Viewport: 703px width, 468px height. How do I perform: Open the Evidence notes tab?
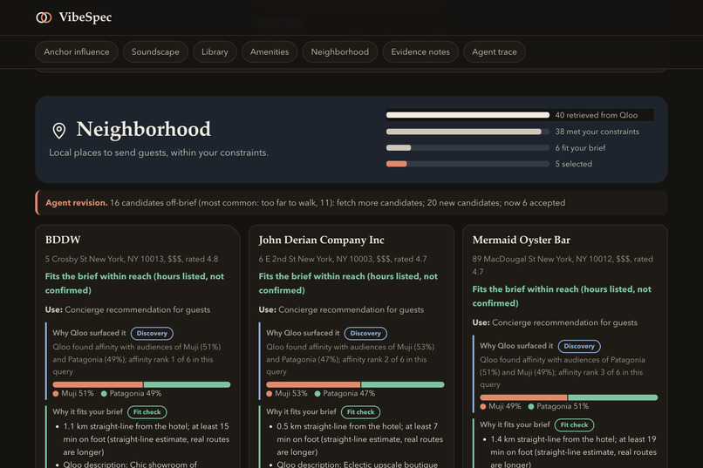point(420,52)
